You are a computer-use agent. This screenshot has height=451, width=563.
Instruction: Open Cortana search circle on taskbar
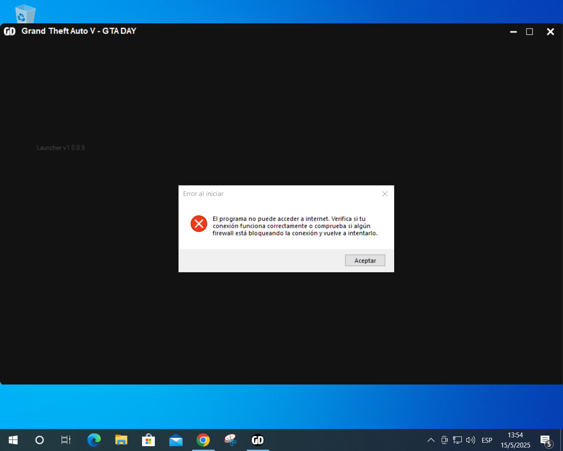40,440
